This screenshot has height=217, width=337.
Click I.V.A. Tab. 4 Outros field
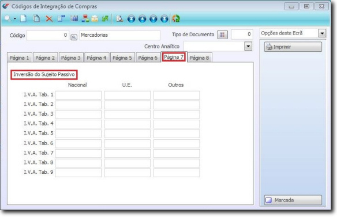(177, 124)
